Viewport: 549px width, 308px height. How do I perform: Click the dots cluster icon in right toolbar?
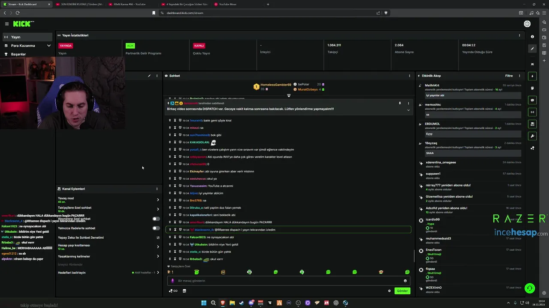point(532,148)
